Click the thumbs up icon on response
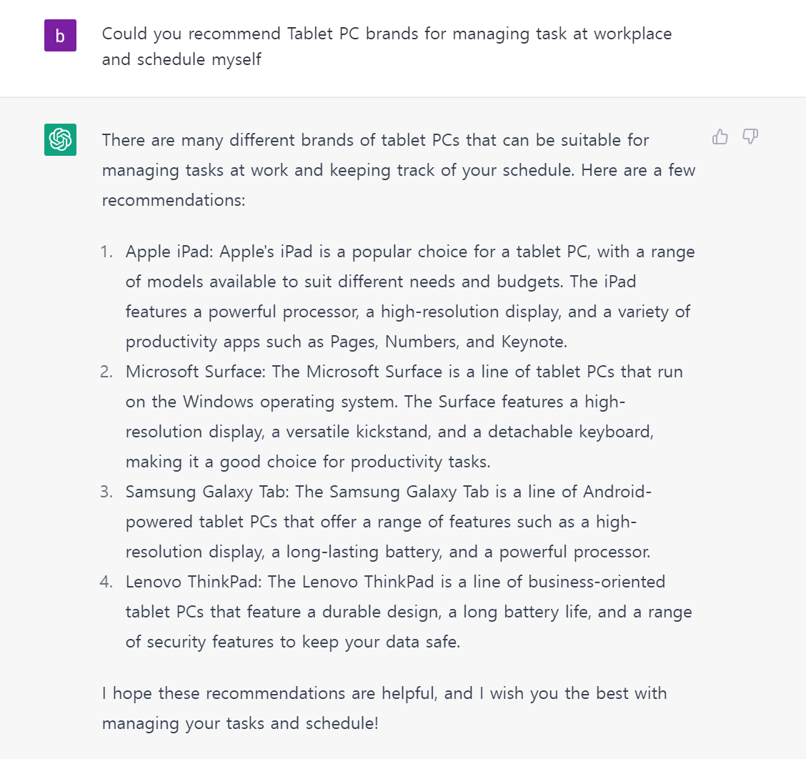Viewport: 806px width, 759px height. click(720, 137)
